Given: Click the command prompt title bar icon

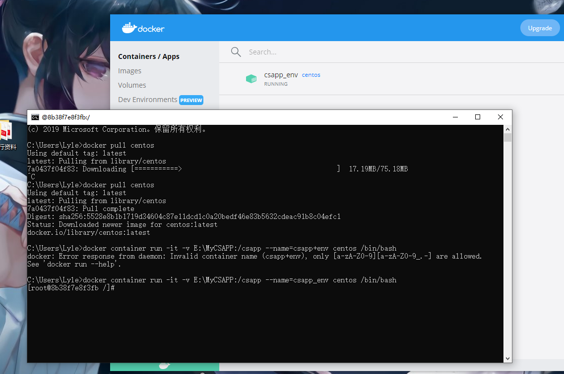Looking at the screenshot, I should [x=35, y=117].
